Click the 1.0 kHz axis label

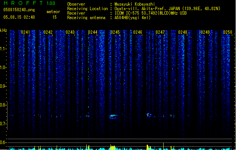(3, 67)
